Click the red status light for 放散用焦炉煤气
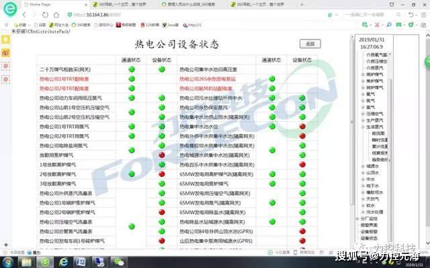The image size is (430, 268). (x=162, y=155)
